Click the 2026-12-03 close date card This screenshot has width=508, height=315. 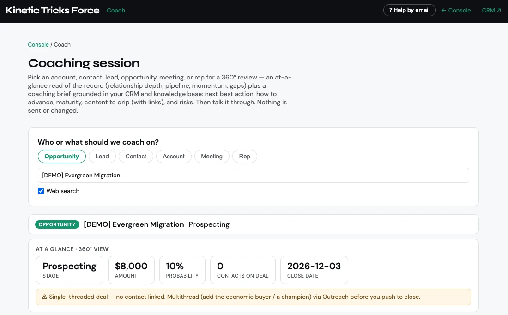(x=314, y=270)
